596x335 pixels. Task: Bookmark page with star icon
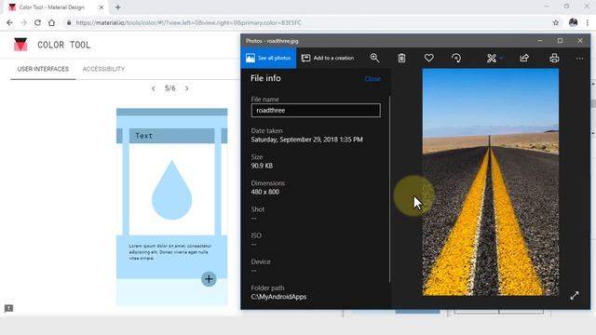click(556, 22)
